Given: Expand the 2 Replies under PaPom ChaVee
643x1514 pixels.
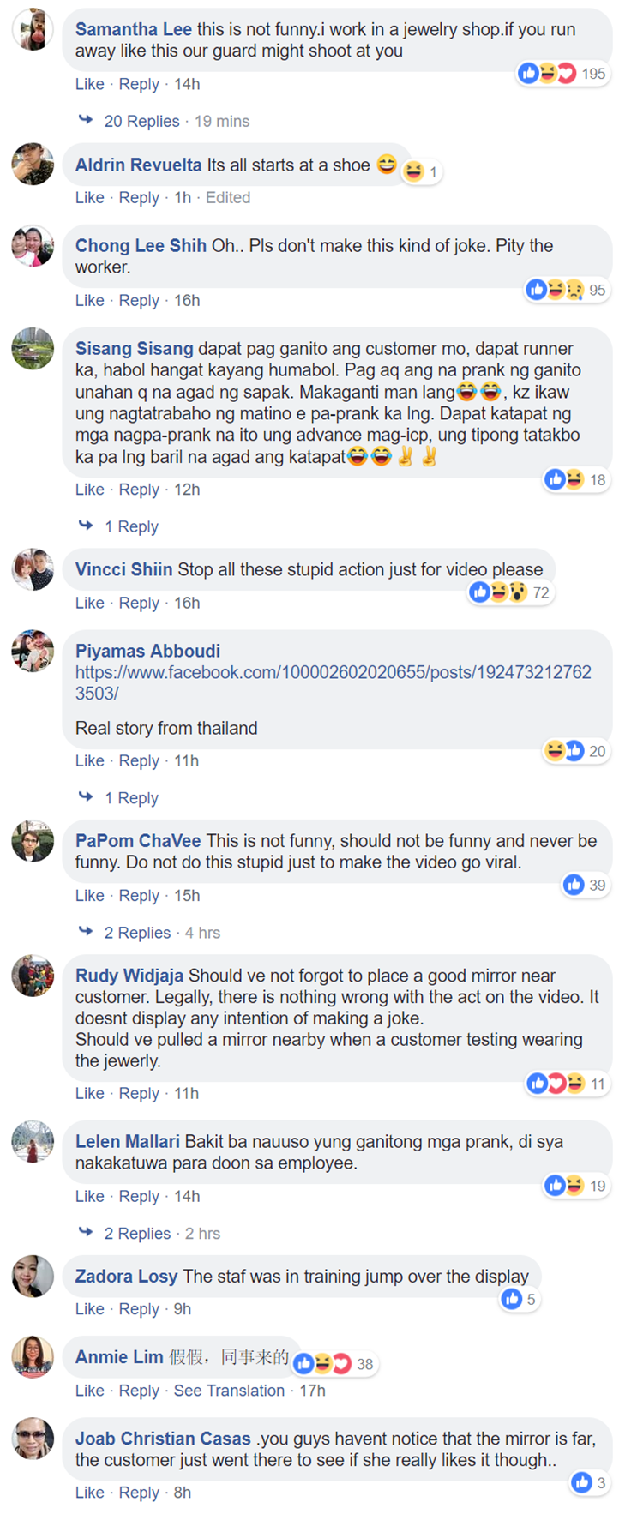Looking at the screenshot, I should point(137,933).
